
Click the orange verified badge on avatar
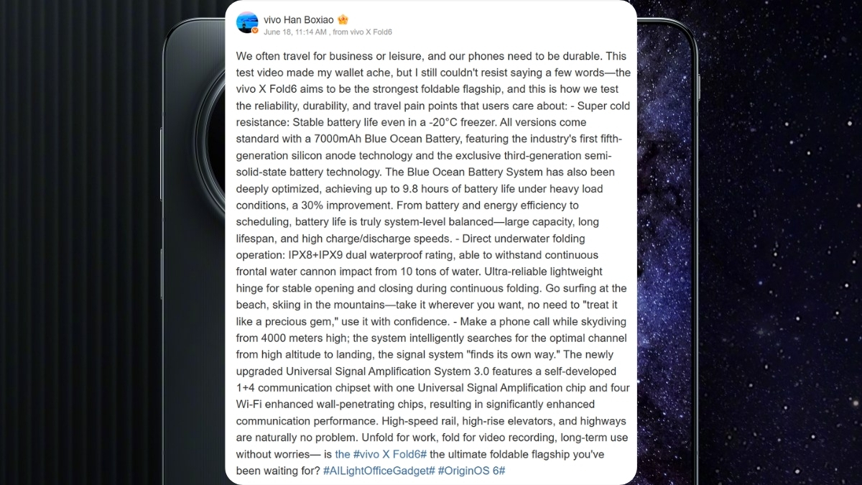click(255, 31)
